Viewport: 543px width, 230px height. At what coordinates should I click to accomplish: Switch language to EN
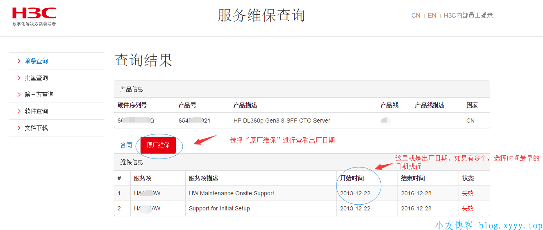click(x=432, y=16)
